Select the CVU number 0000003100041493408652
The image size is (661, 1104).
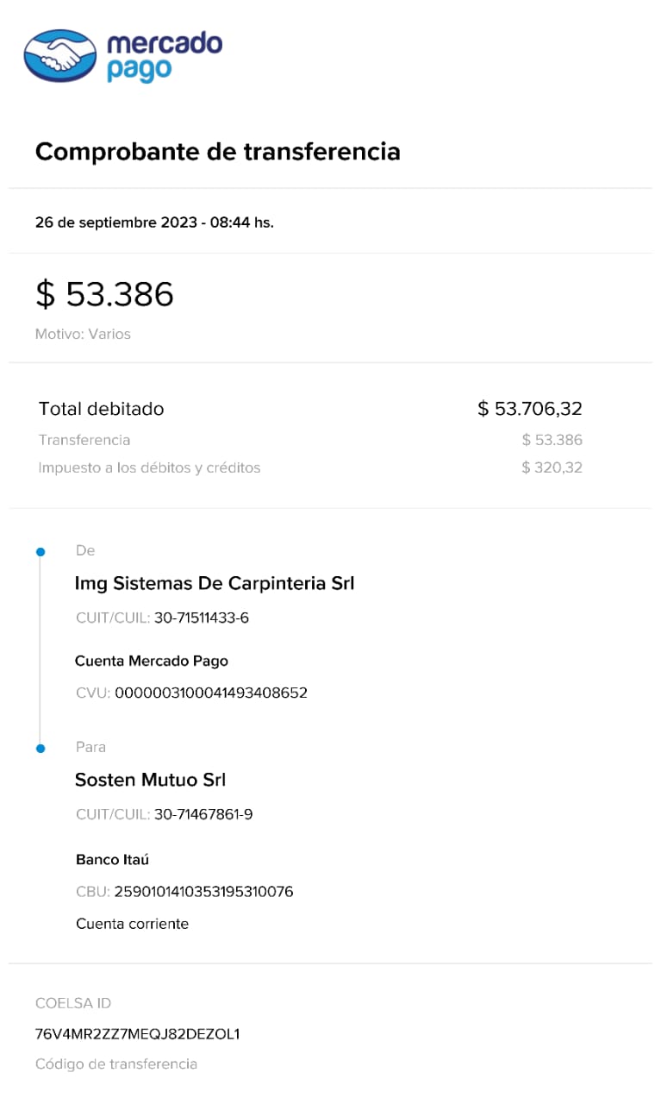pos(211,693)
